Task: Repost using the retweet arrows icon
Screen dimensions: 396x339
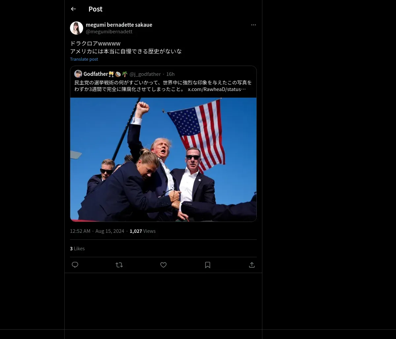Action: pos(119,265)
